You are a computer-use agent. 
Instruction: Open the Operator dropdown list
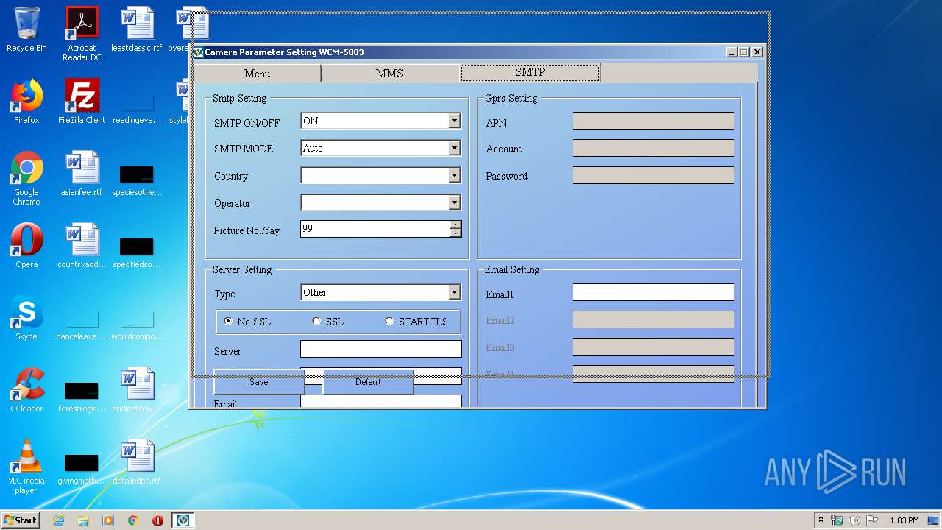(x=454, y=202)
